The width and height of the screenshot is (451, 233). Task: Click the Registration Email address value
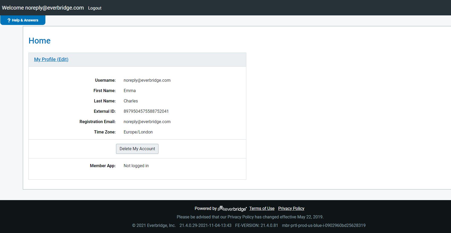147,122
